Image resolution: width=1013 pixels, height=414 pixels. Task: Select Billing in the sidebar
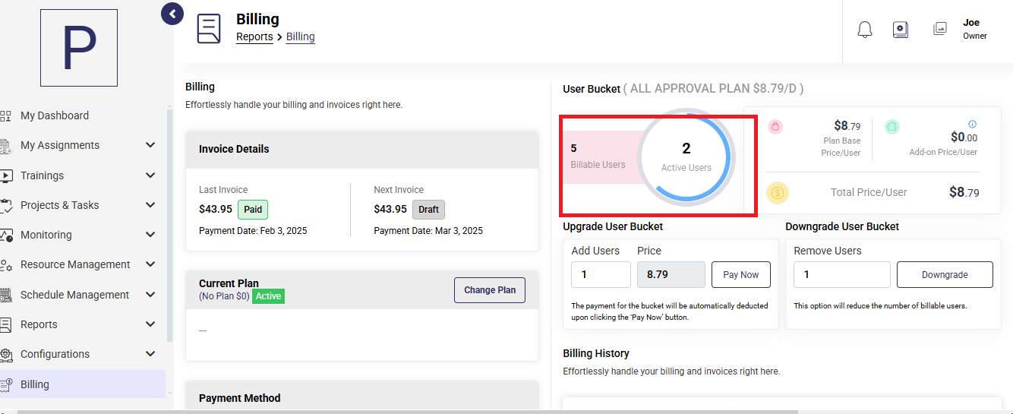click(x=83, y=384)
